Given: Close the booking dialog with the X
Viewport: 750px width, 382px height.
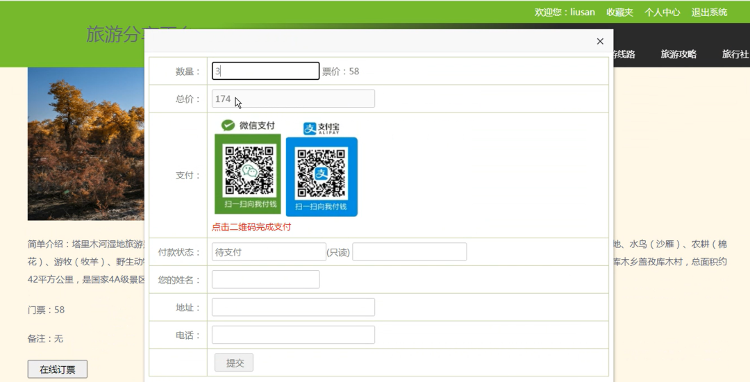Looking at the screenshot, I should point(600,42).
